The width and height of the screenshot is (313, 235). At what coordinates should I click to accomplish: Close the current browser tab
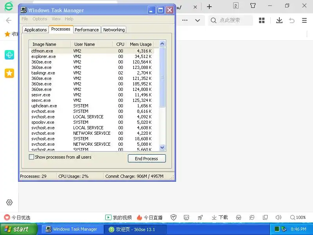pyautogui.click(x=195, y=7)
